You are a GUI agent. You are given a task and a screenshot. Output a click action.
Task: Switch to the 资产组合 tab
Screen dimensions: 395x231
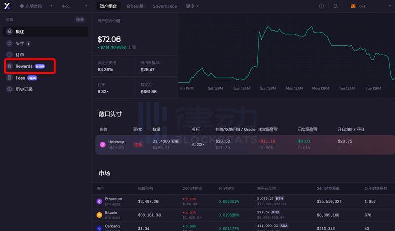tap(108, 6)
